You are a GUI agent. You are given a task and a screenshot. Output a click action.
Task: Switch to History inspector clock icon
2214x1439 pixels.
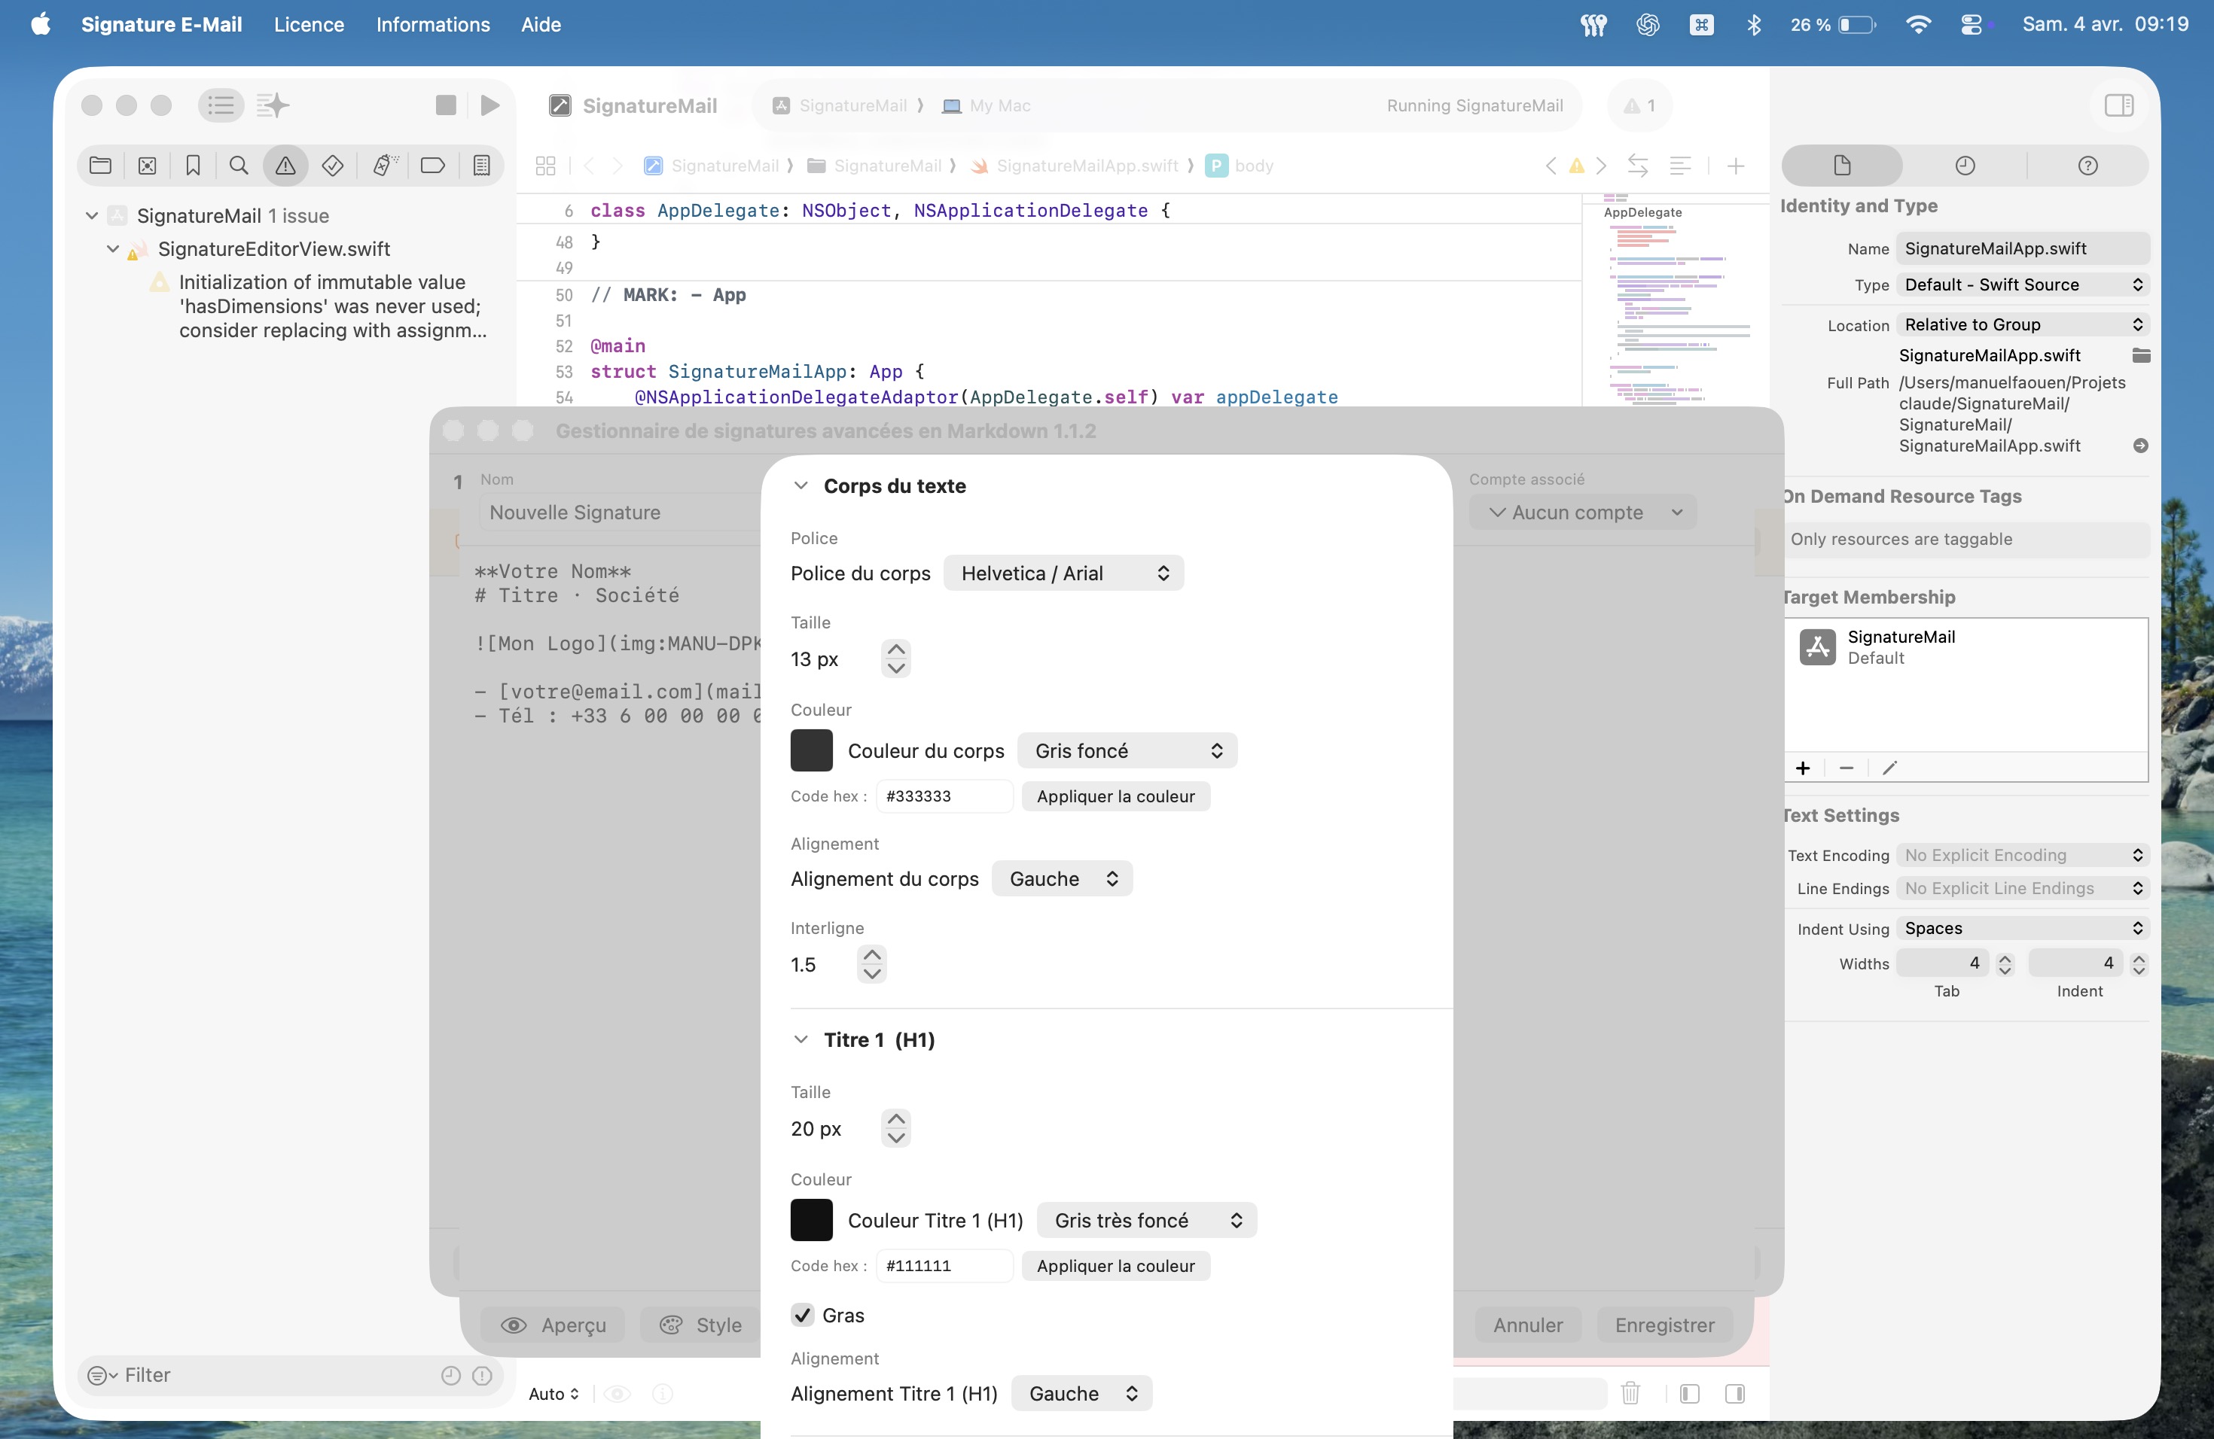click(1965, 166)
